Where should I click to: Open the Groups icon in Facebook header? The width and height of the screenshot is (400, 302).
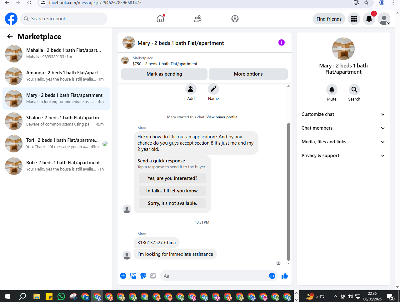pyautogui.click(x=235, y=19)
